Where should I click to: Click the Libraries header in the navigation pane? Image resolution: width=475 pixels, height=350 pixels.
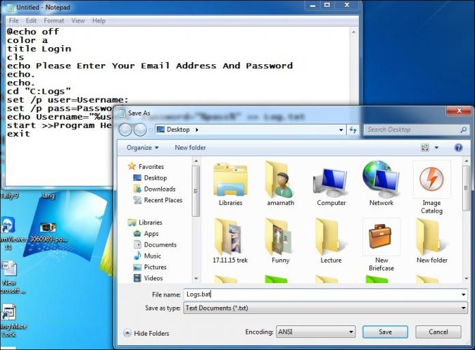coord(145,222)
